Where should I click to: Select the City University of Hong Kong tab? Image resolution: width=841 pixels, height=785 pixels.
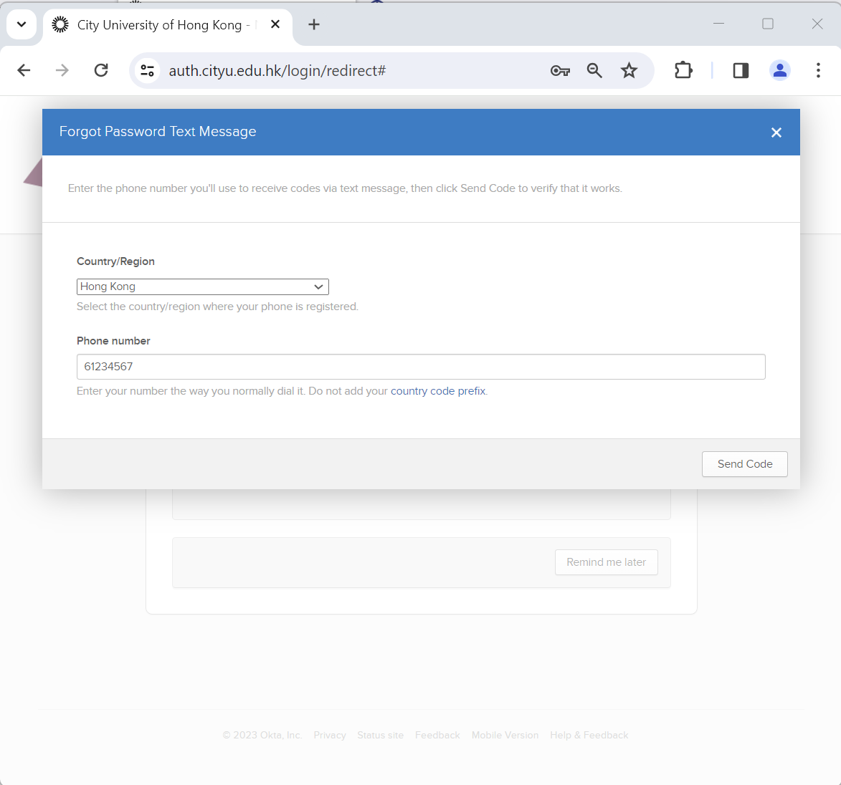pos(159,25)
